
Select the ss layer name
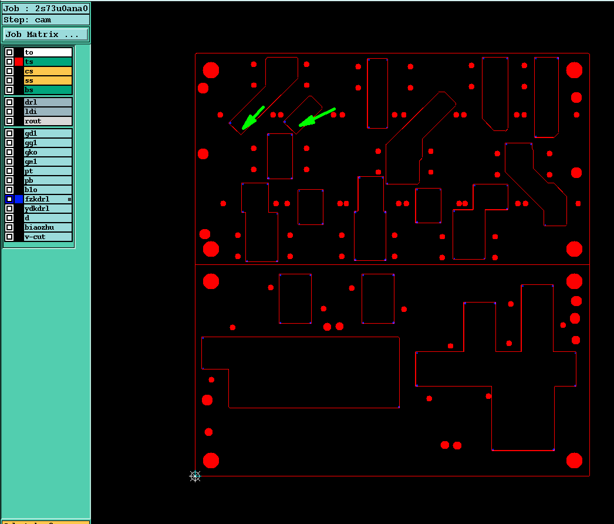(48, 80)
